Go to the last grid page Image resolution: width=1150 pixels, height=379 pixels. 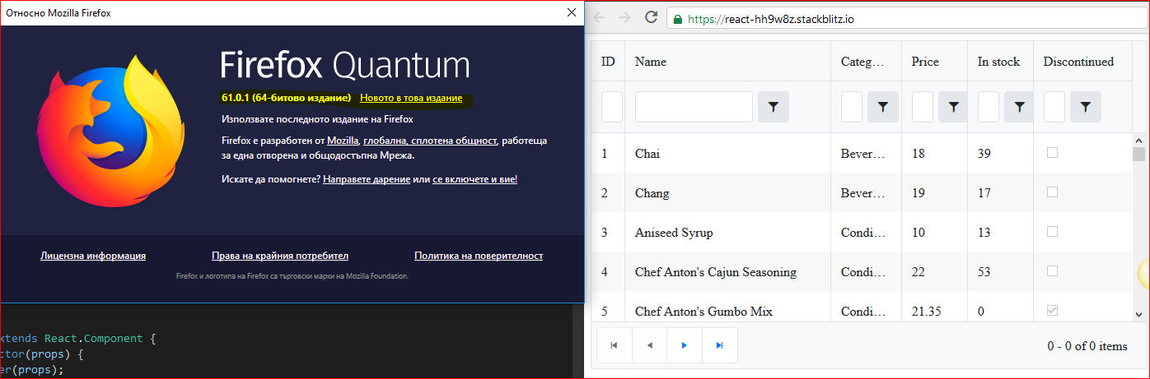coord(720,345)
